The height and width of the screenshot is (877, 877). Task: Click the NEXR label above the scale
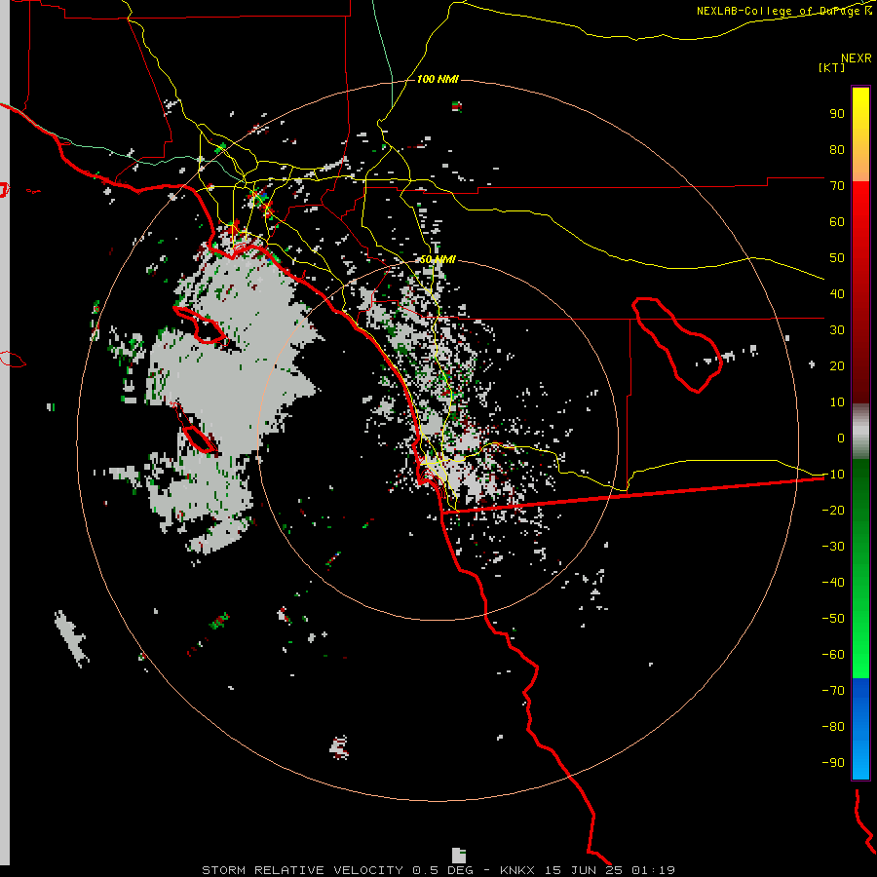point(857,58)
